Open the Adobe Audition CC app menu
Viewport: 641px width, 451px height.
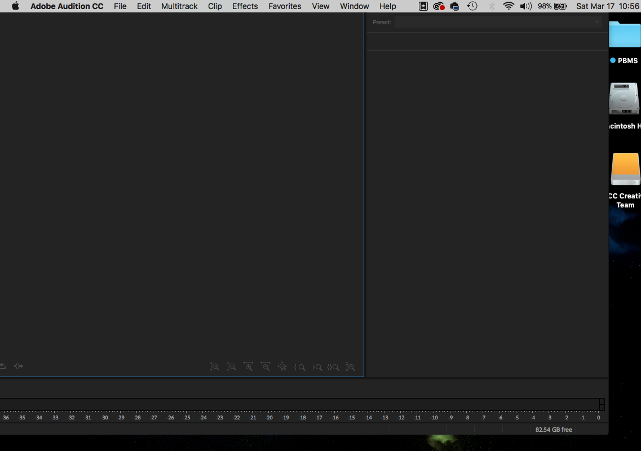(x=67, y=6)
